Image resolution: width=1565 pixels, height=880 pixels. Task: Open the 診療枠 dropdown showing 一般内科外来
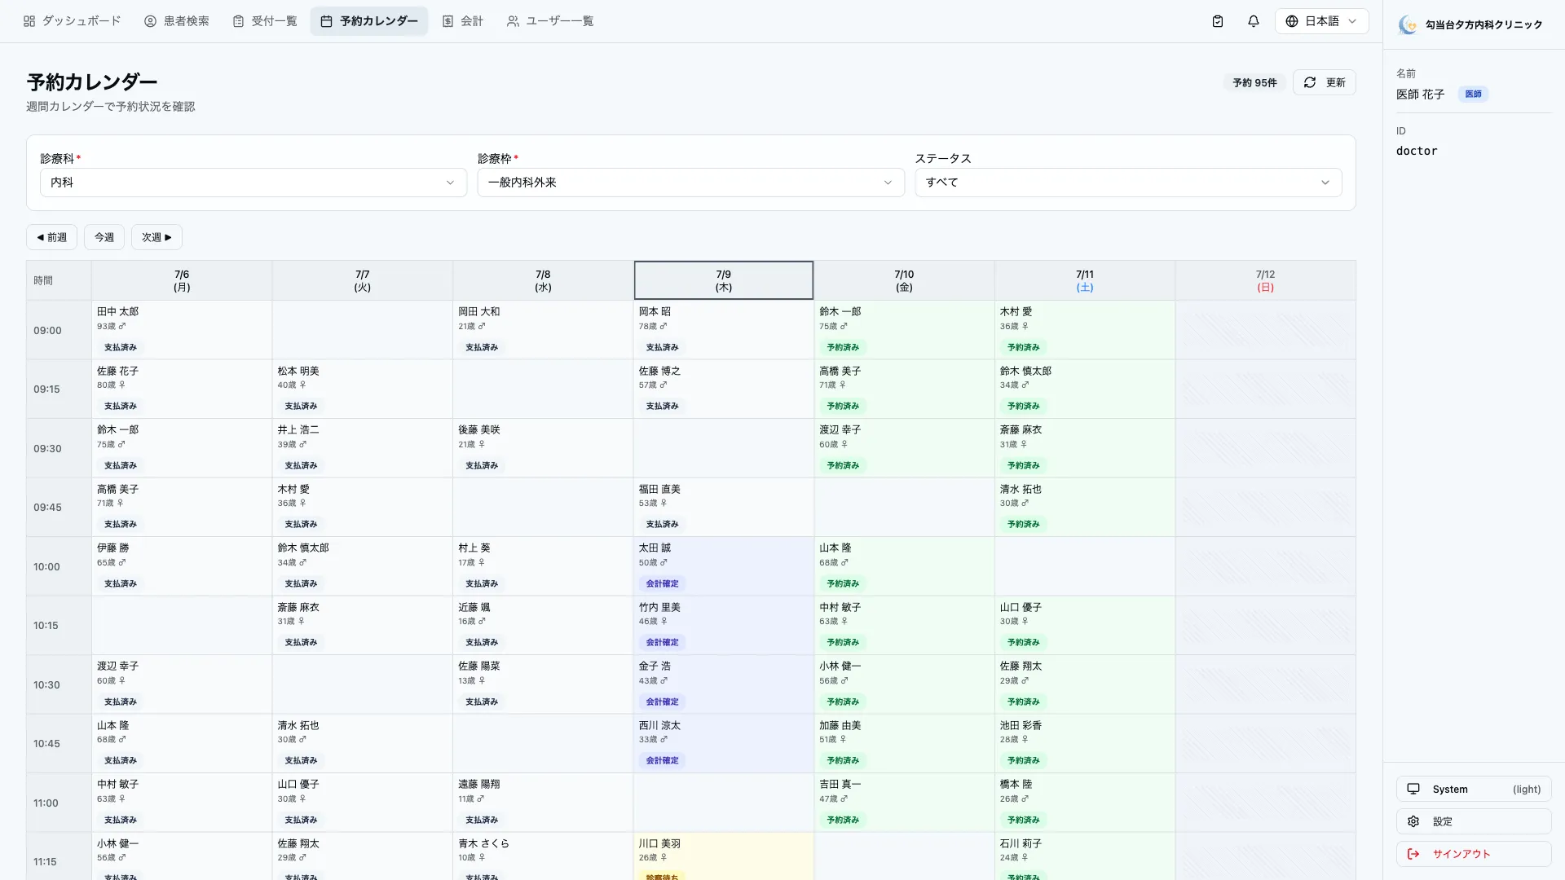[x=690, y=183]
